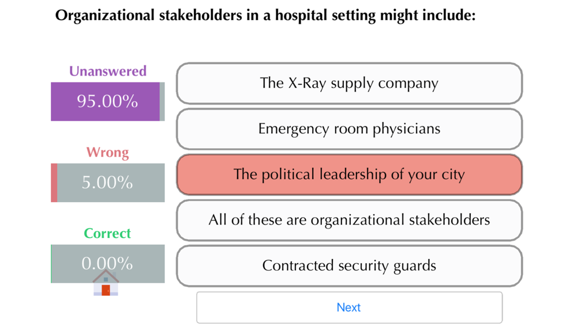The width and height of the screenshot is (577, 325).
Task: Click the red filled portion of Wrong bar
Action: 54,182
